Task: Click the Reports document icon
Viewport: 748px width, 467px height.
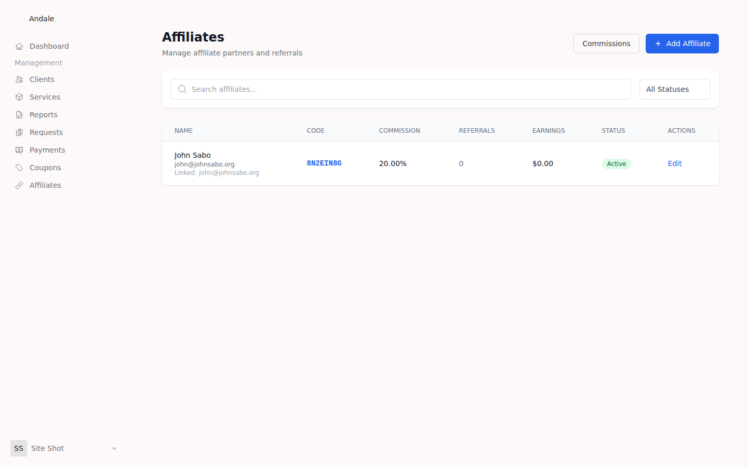Action: tap(19, 115)
